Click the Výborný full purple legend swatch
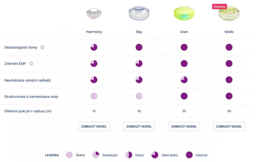The width and height of the screenshot is (256, 162). (189, 155)
